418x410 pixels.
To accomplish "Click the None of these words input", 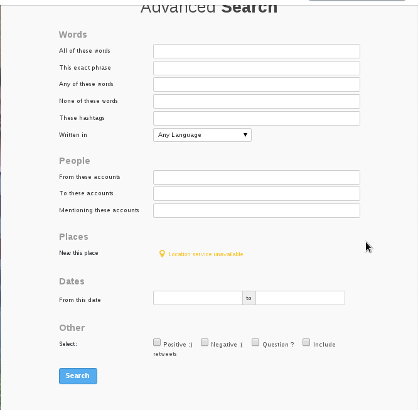I will click(x=256, y=101).
